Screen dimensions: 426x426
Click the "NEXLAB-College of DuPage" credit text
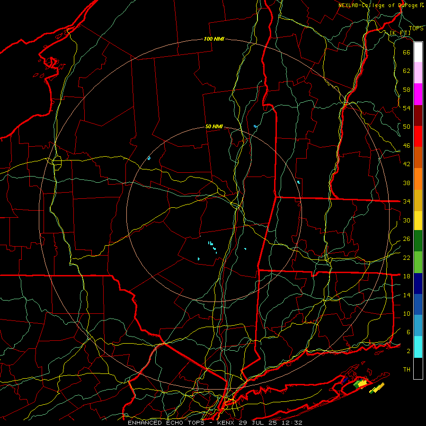378,5
